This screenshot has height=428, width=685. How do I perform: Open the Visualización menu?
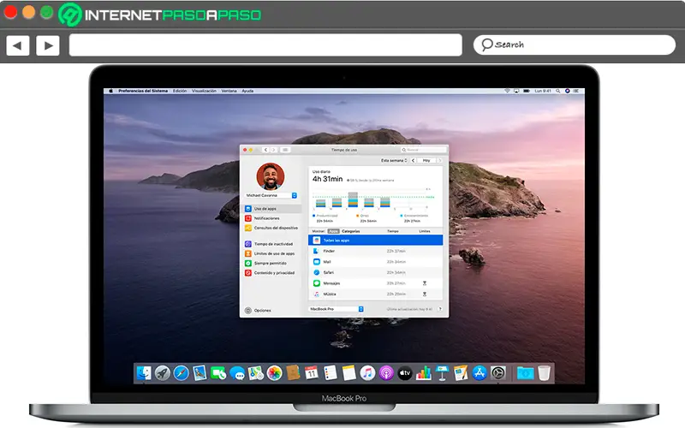204,91
